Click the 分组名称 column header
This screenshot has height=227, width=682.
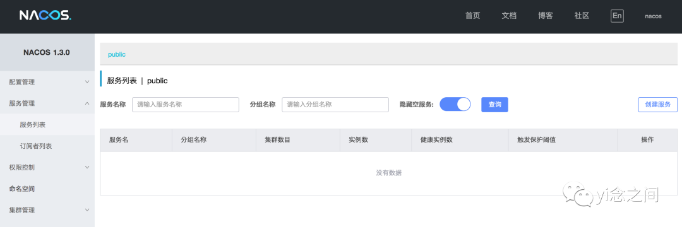(x=214, y=140)
